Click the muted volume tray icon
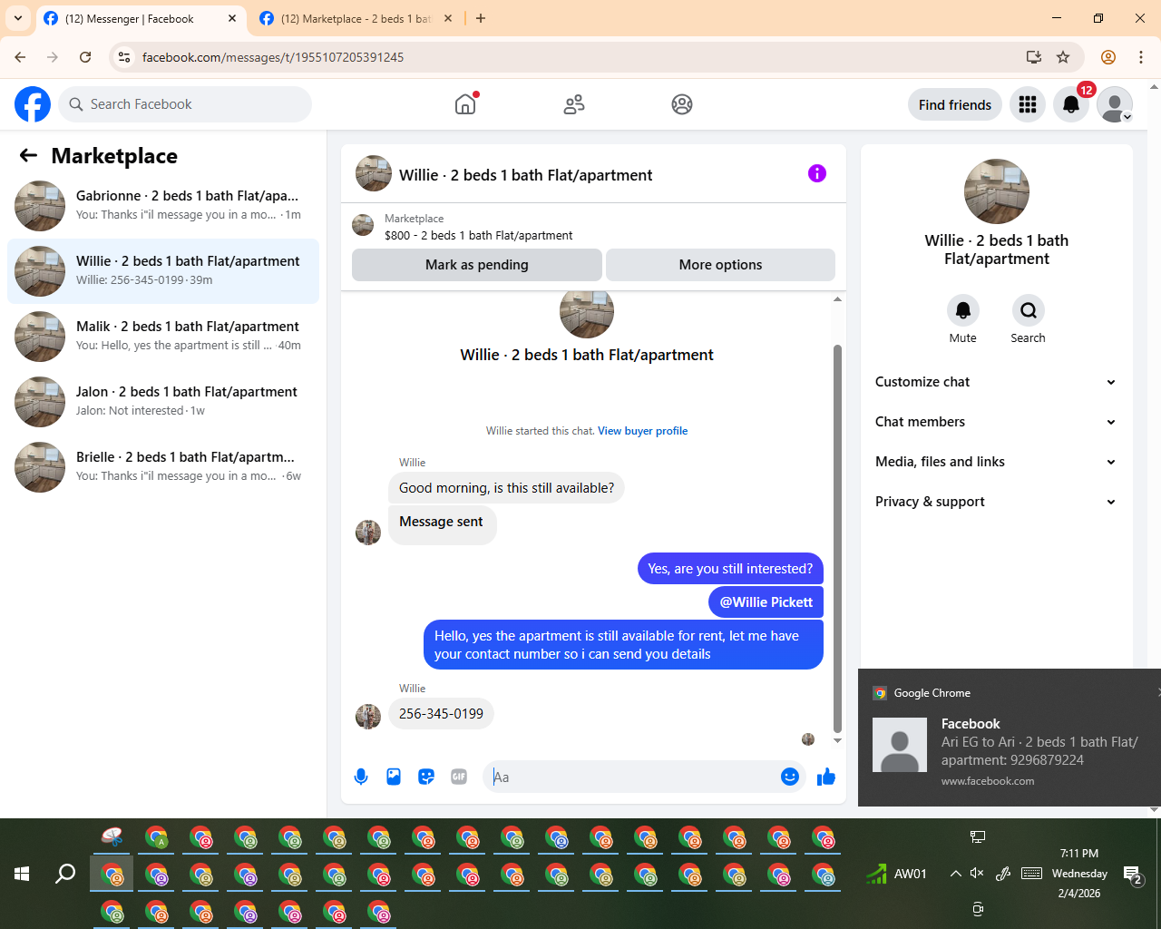Image resolution: width=1161 pixels, height=929 pixels. click(977, 874)
